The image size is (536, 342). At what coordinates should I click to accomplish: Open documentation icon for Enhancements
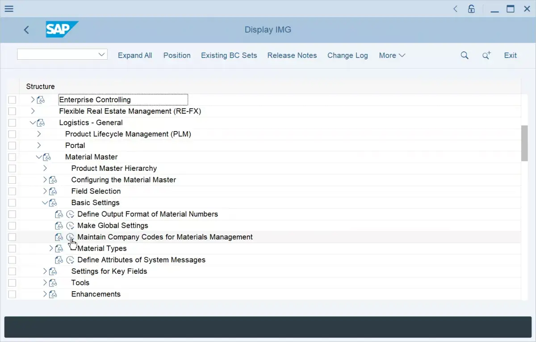53,294
